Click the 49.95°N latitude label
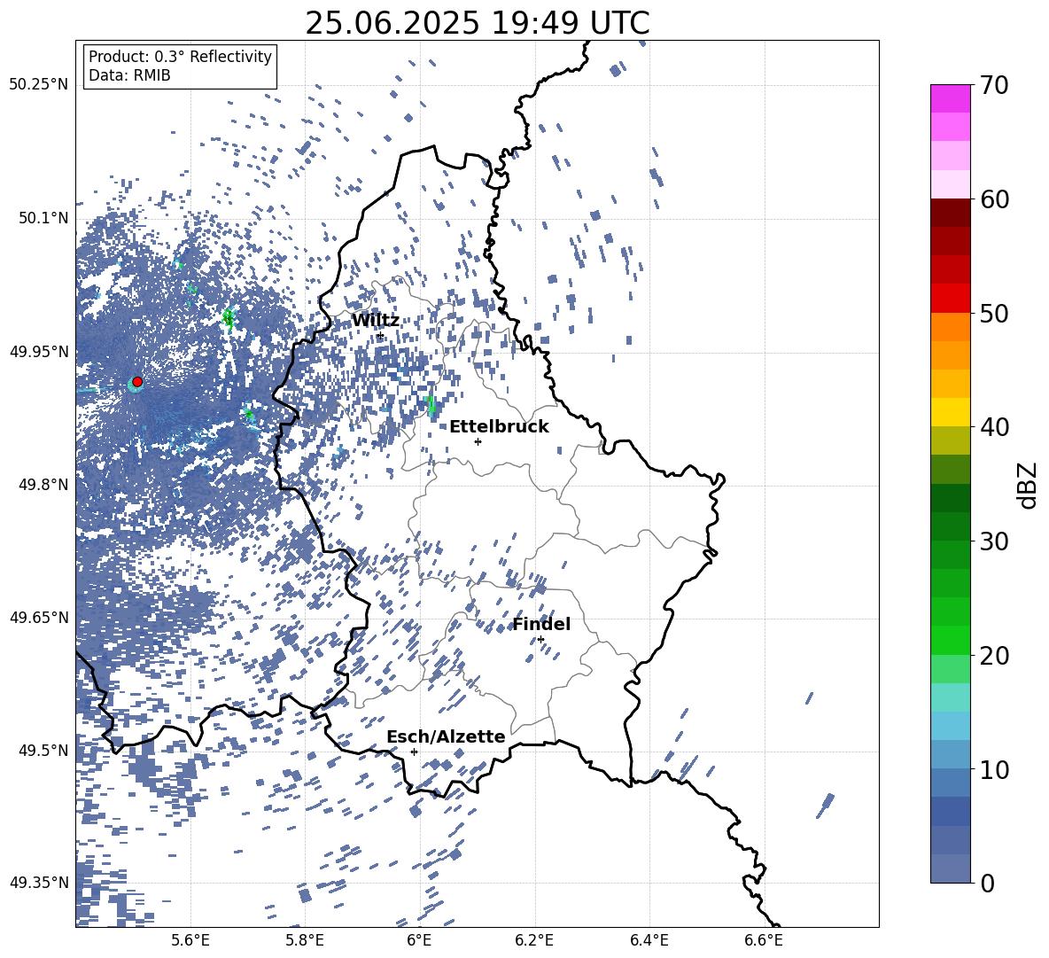 point(39,351)
